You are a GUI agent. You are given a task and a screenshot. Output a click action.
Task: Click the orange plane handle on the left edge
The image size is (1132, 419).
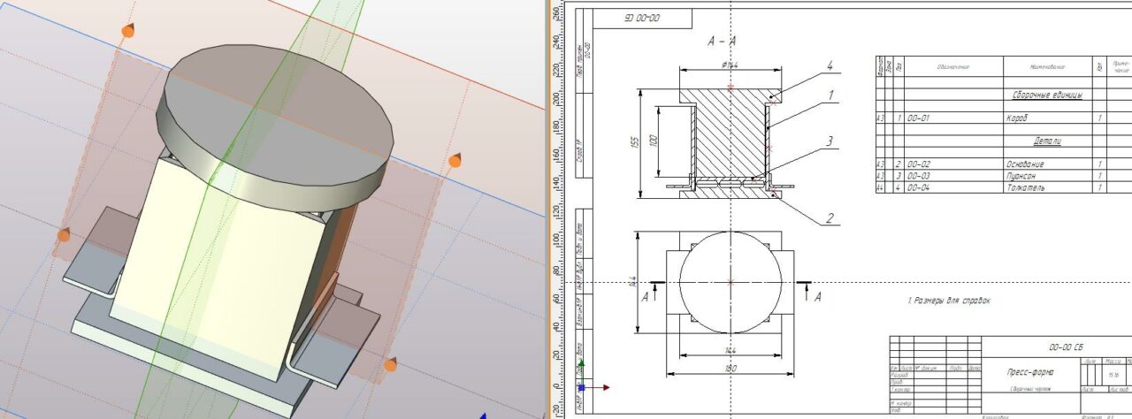point(64,235)
